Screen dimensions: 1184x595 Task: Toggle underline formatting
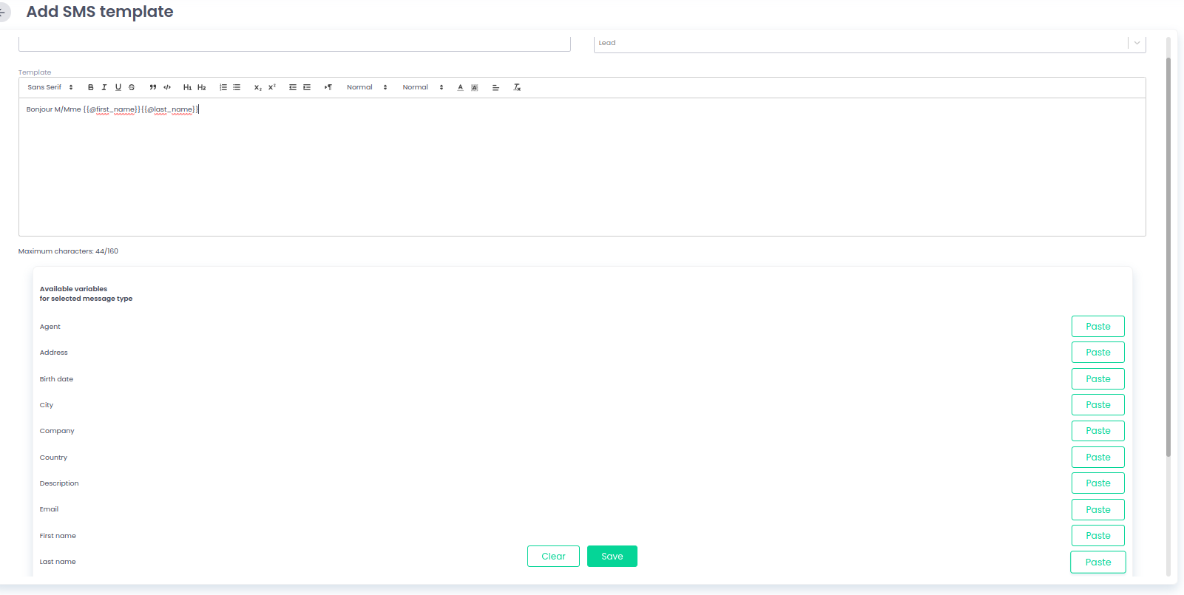pos(118,87)
